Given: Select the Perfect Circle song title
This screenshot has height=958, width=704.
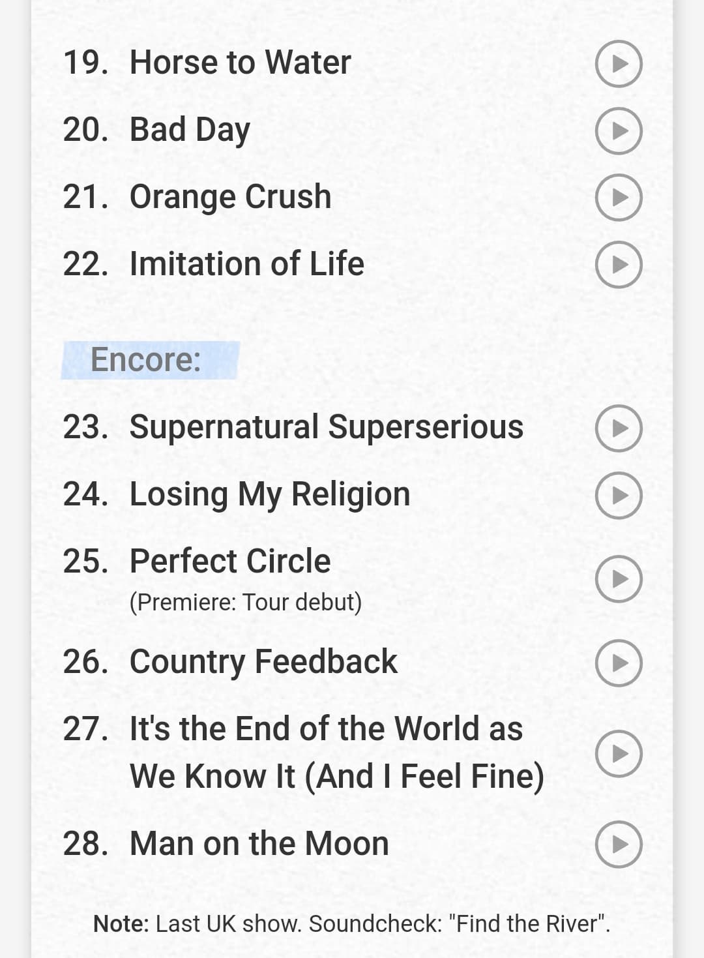Looking at the screenshot, I should click(230, 561).
